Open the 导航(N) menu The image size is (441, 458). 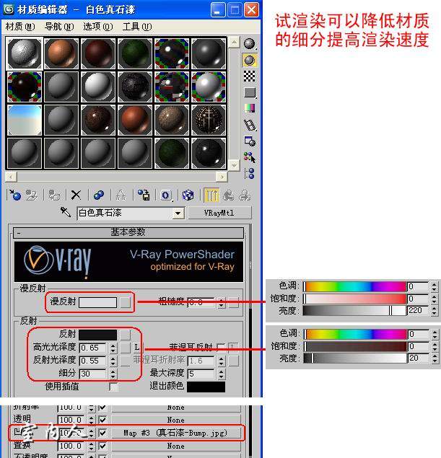click(59, 27)
